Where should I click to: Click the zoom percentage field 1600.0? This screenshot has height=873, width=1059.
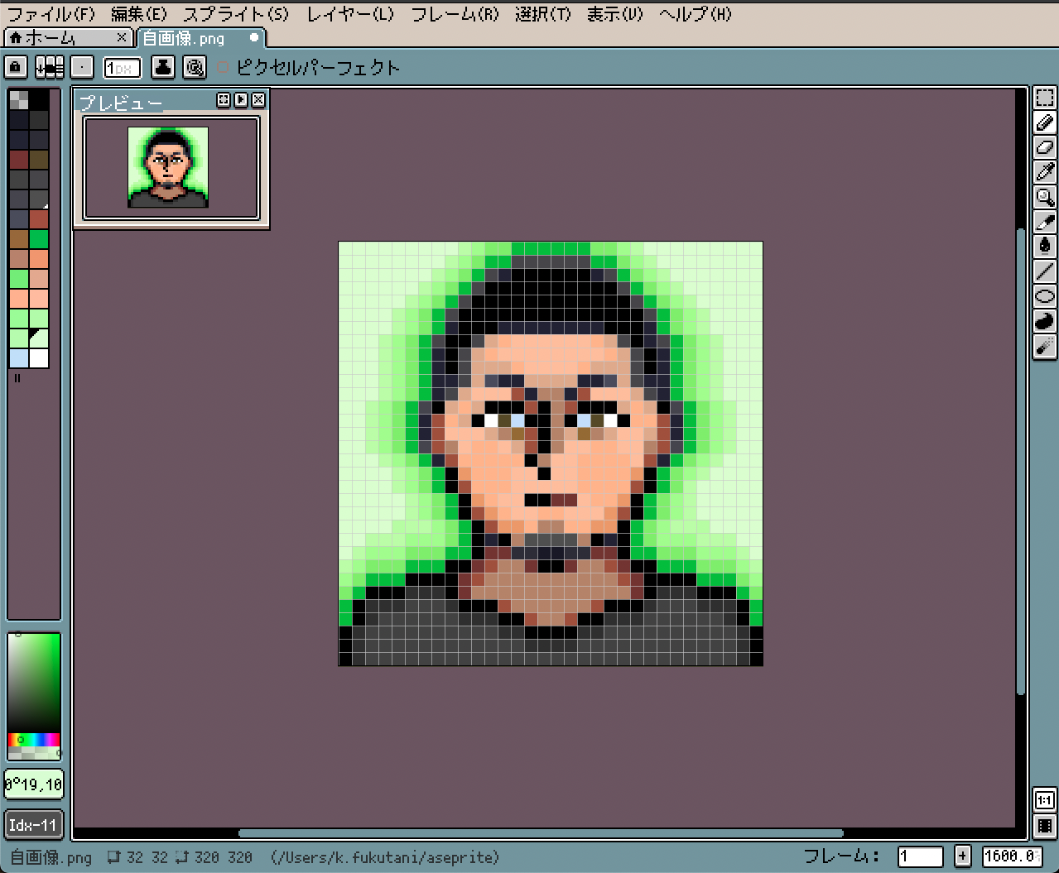pyautogui.click(x=1012, y=856)
